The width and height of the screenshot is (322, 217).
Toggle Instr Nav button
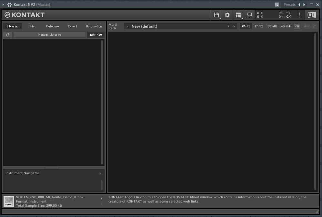[x=96, y=35]
